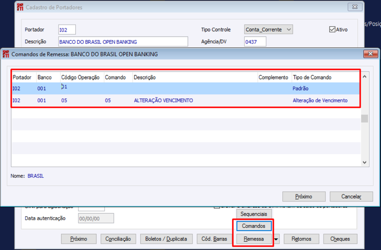Click the Boletos / Duplicata button
Image resolution: width=381 pixels, height=250 pixels.
pyautogui.click(x=166, y=239)
